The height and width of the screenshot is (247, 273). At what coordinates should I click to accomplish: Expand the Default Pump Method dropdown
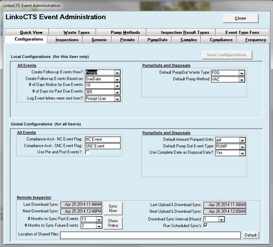coord(241,79)
